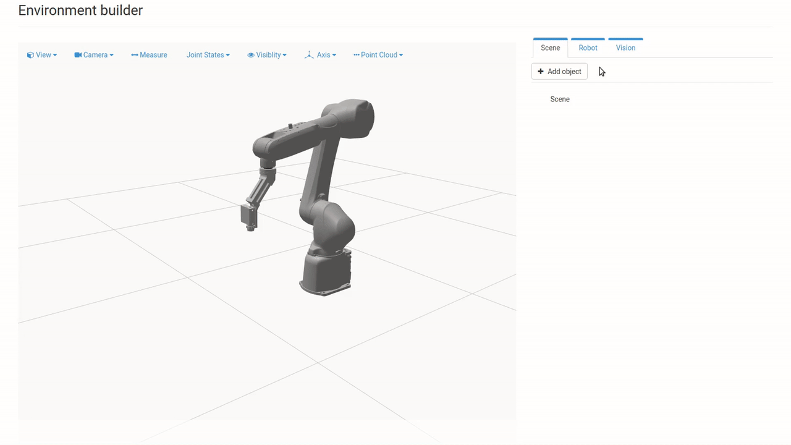The width and height of the screenshot is (791, 445).
Task: Select the Scene tree item
Action: tap(560, 99)
